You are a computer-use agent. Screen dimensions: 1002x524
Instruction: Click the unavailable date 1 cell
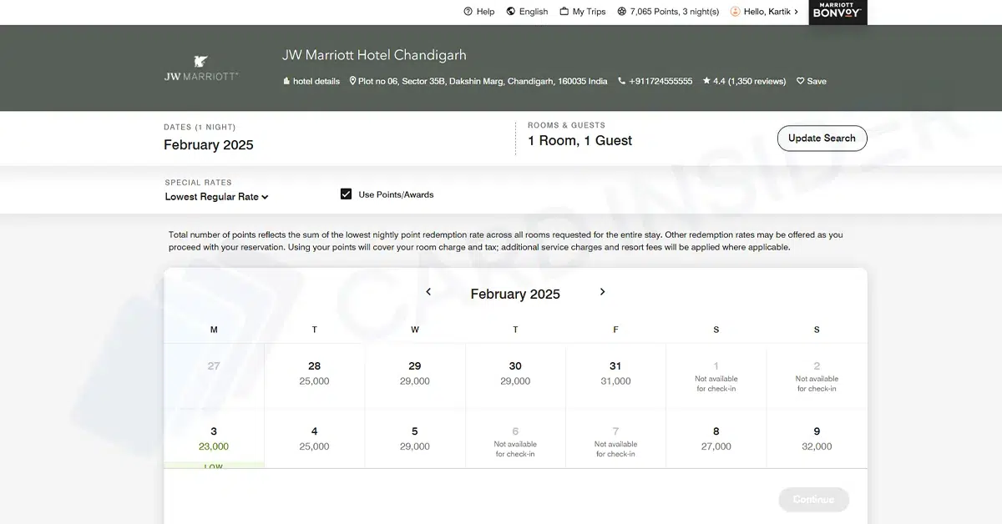[716, 376]
